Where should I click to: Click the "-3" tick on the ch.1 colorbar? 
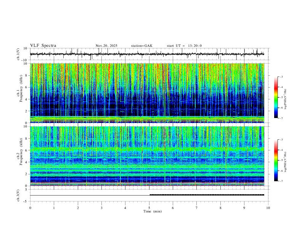281,77
